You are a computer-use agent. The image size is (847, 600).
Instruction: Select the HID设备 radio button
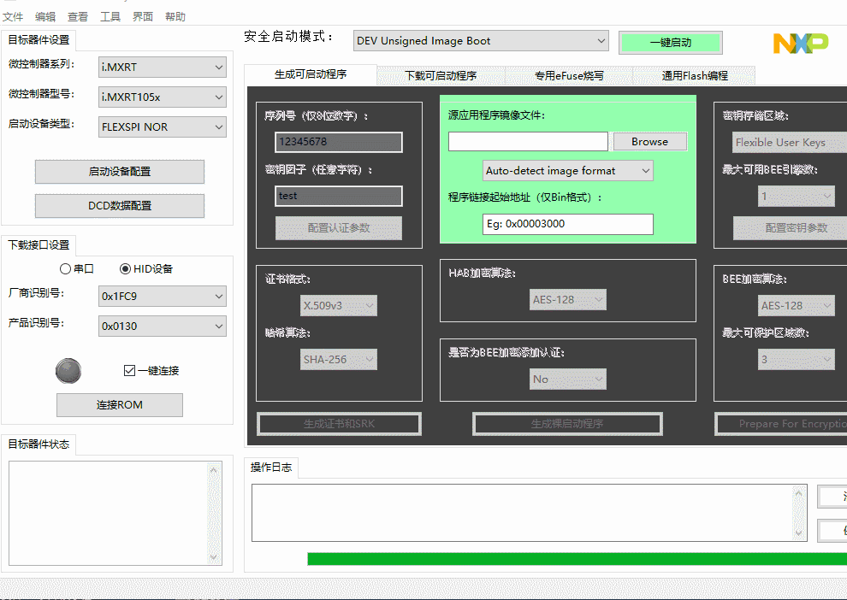tap(125, 268)
